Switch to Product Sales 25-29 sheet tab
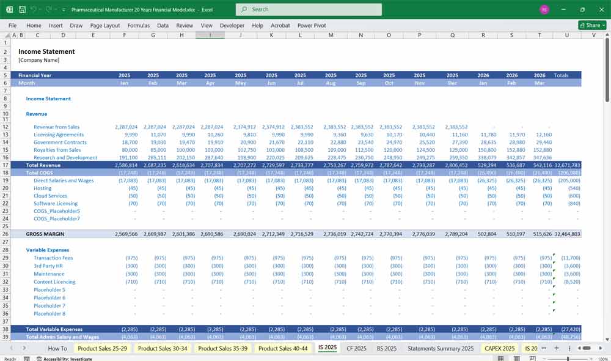Image resolution: width=611 pixels, height=361 pixels. coord(102,348)
